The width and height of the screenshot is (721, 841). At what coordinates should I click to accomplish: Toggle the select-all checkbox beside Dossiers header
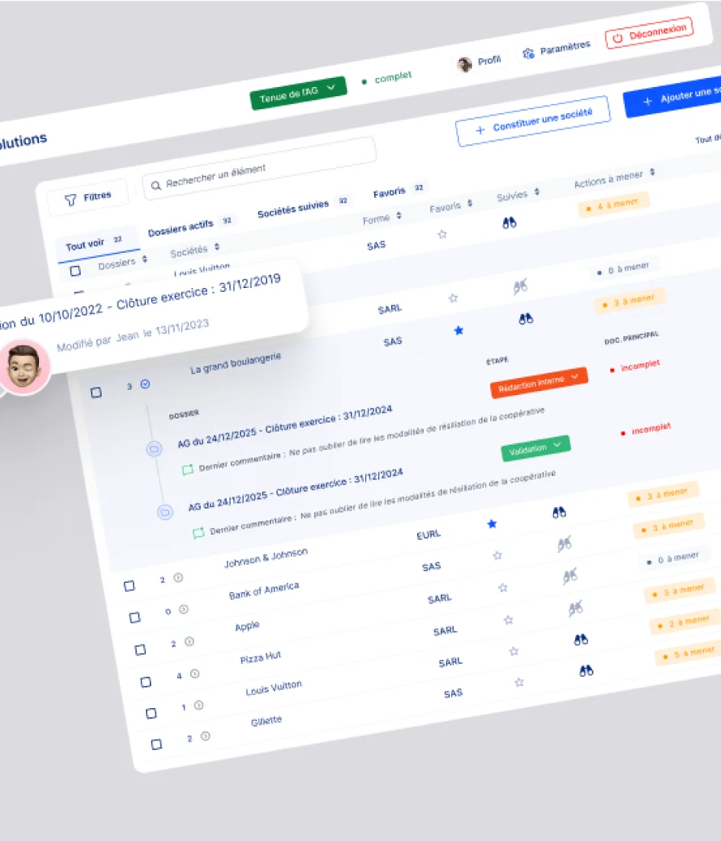(x=76, y=271)
